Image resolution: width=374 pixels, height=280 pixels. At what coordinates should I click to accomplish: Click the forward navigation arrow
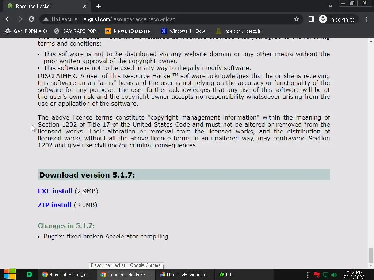pyautogui.click(x=20, y=19)
